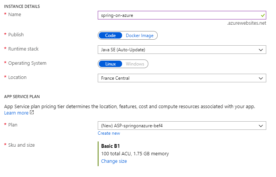The height and width of the screenshot is (177, 276).
Task: Focus the spring-on-azure Name input field
Action: pos(182,15)
